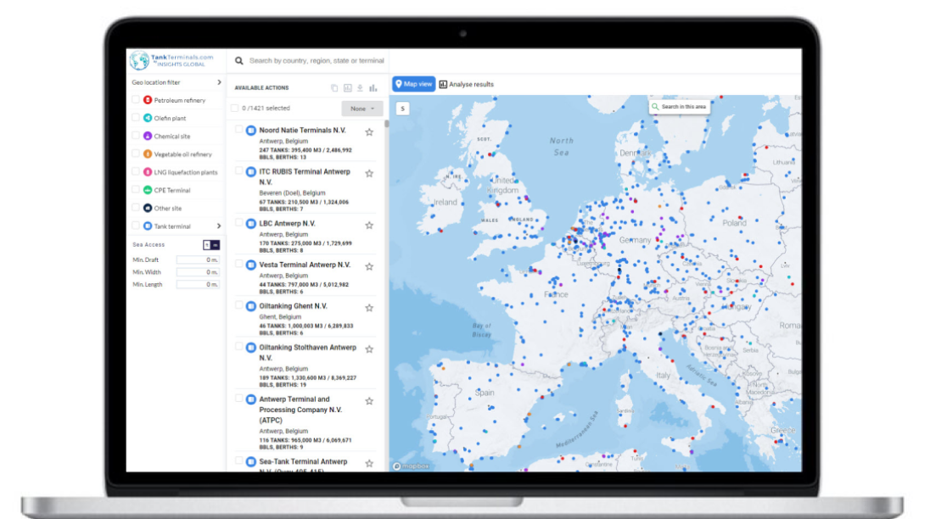Image resolution: width=930 pixels, height=519 pixels.
Task: Click the copy icon in Available Actions
Action: (334, 88)
